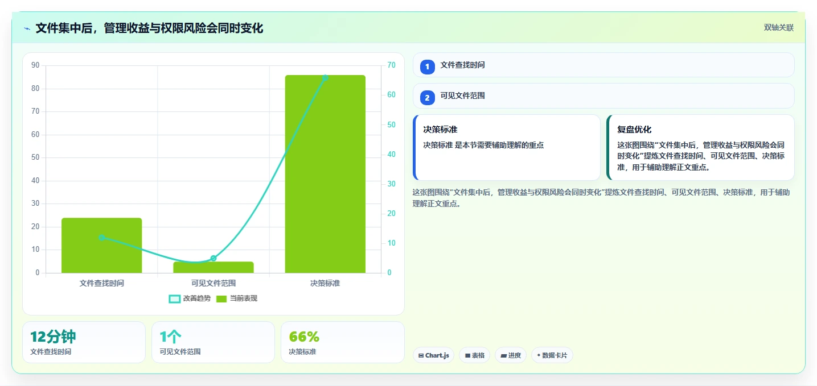Open list item 可见文件范围
The width and height of the screenshot is (817, 386).
click(603, 96)
